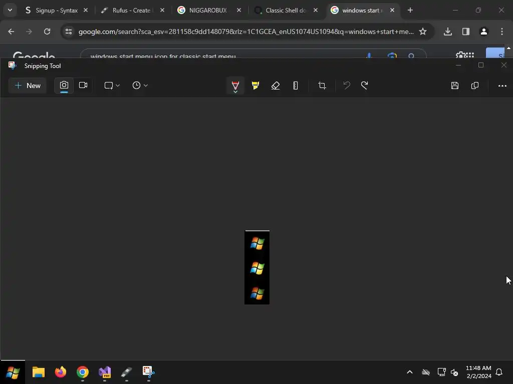Redo the last edit
This screenshot has width=513, height=384.
tap(365, 85)
